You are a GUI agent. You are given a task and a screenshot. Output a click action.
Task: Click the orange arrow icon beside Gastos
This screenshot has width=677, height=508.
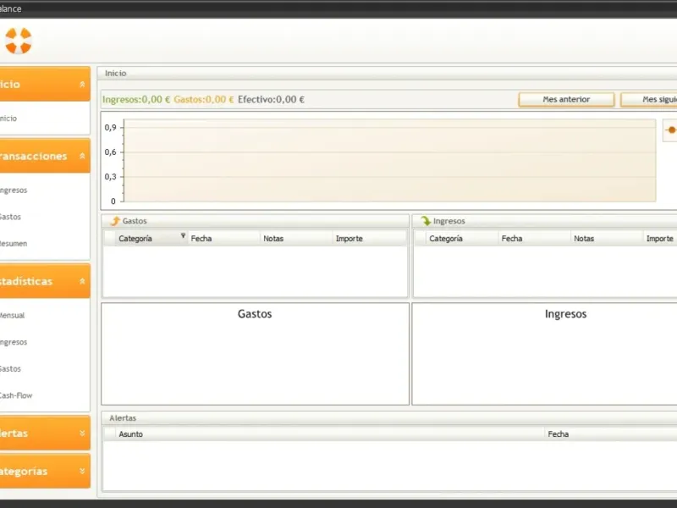(x=115, y=221)
